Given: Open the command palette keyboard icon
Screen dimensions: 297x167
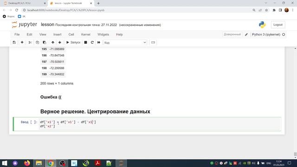Looking at the screenshot, I should click(x=153, y=42).
